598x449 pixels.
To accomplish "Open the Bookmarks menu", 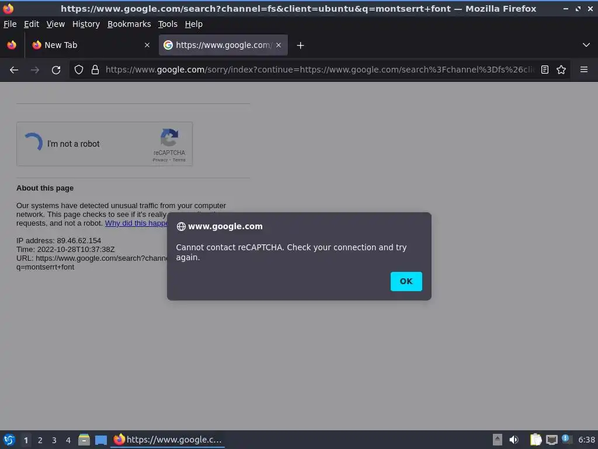I will click(x=129, y=24).
